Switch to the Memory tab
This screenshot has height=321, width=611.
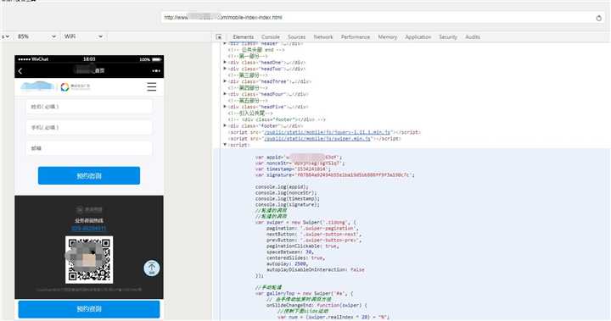pos(387,37)
